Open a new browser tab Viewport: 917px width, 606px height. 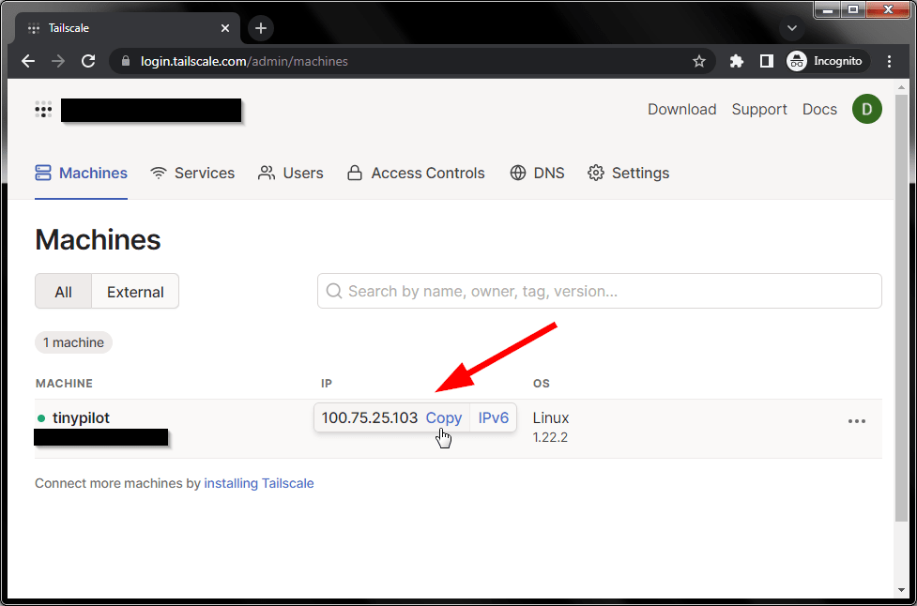click(261, 28)
